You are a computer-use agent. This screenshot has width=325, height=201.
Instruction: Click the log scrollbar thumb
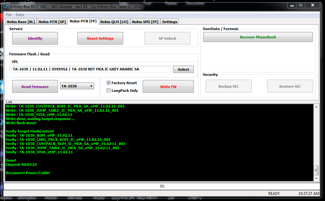(x=316, y=170)
